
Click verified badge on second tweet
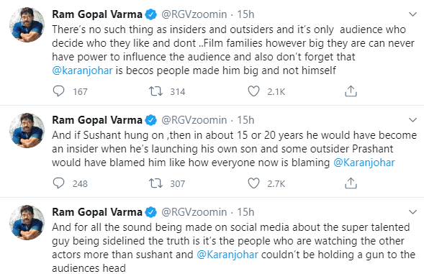[x=151, y=120]
